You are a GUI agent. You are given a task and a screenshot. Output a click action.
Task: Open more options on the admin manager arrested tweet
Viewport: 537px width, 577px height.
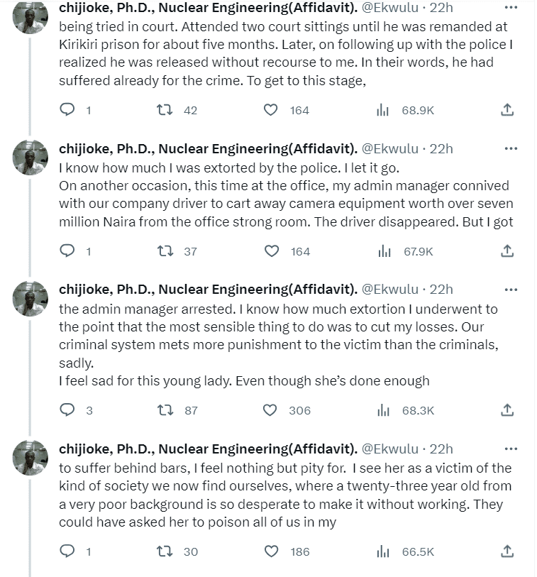click(x=510, y=290)
